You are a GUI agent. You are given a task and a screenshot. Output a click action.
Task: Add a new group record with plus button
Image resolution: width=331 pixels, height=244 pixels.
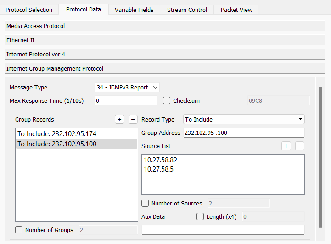[x=119, y=119]
